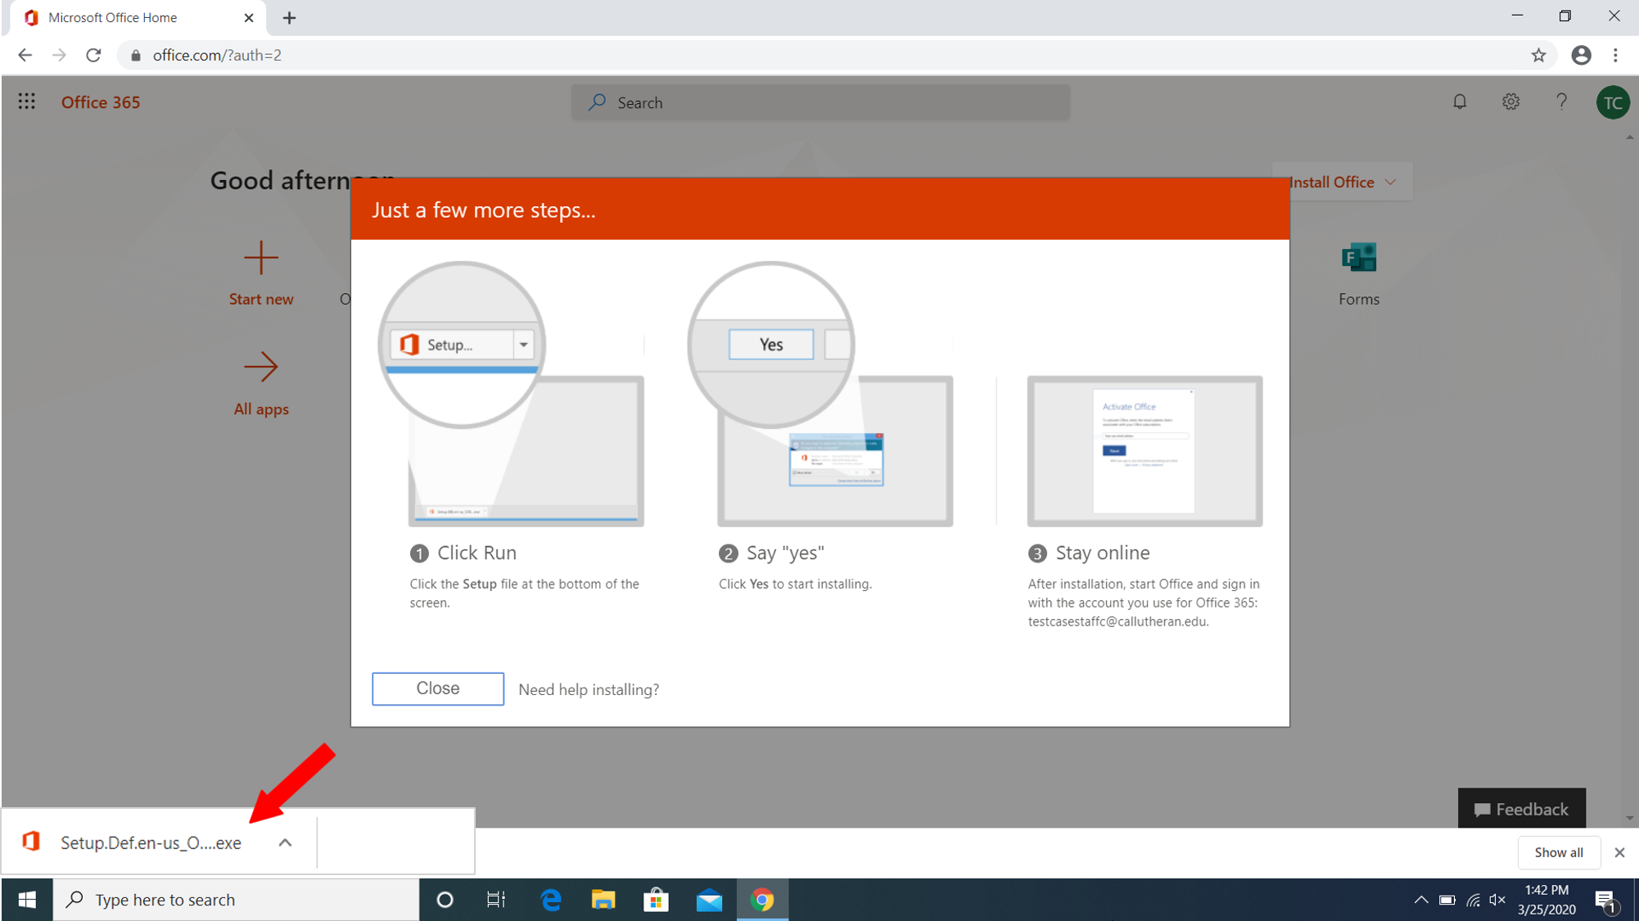Bookmark this page with the star icon

pos(1538,55)
